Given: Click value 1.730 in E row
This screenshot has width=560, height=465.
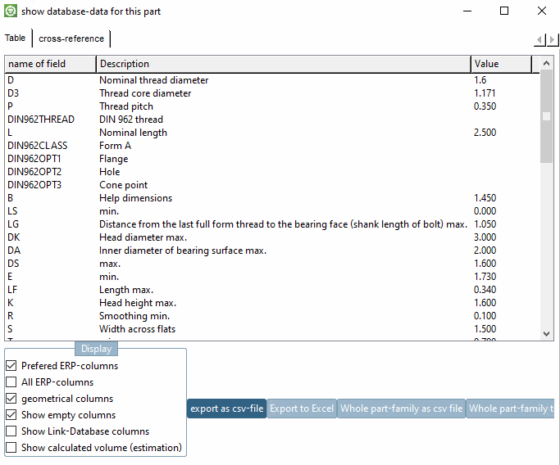Looking at the screenshot, I should click(485, 277).
